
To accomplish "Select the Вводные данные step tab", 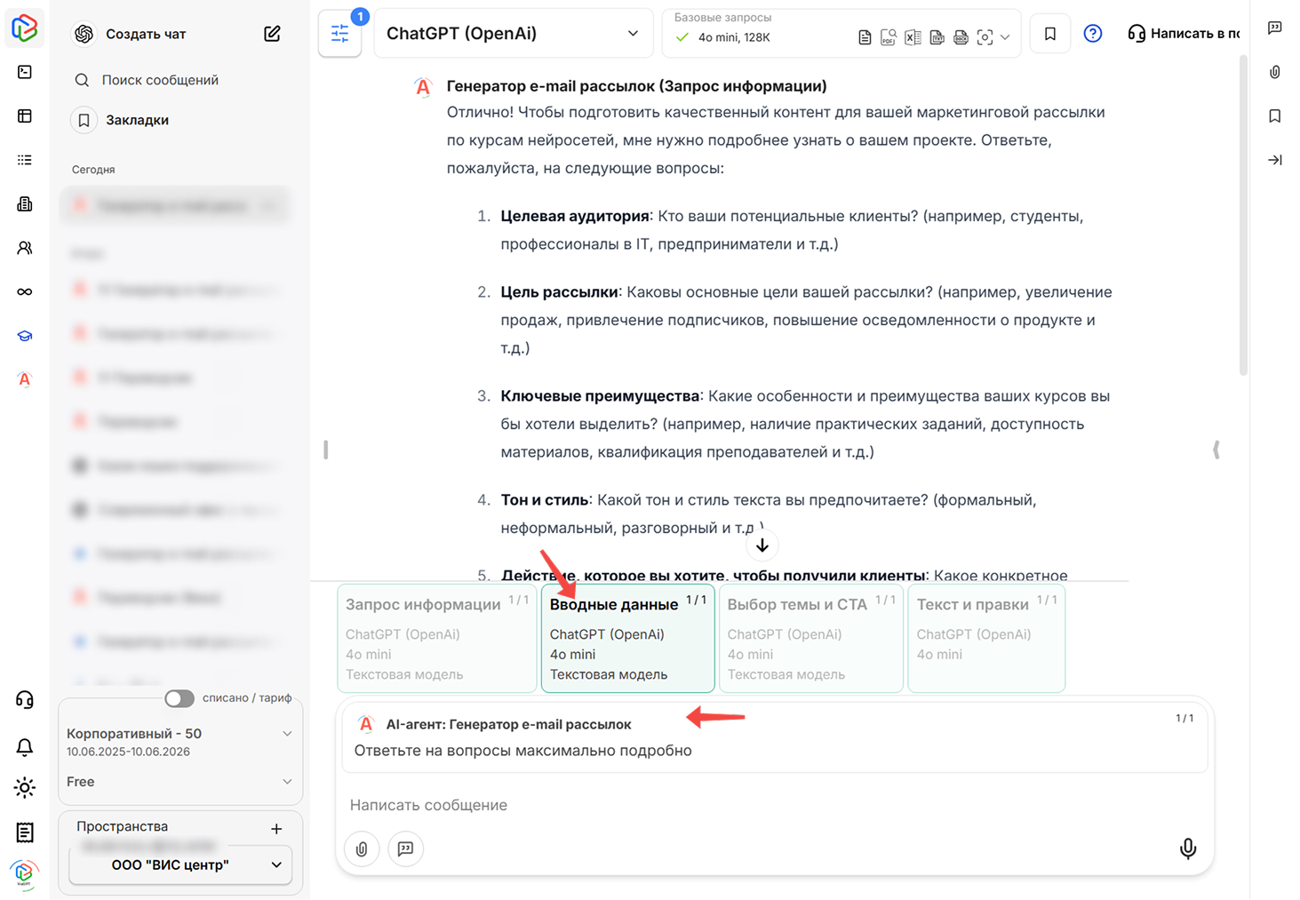I will click(627, 638).
